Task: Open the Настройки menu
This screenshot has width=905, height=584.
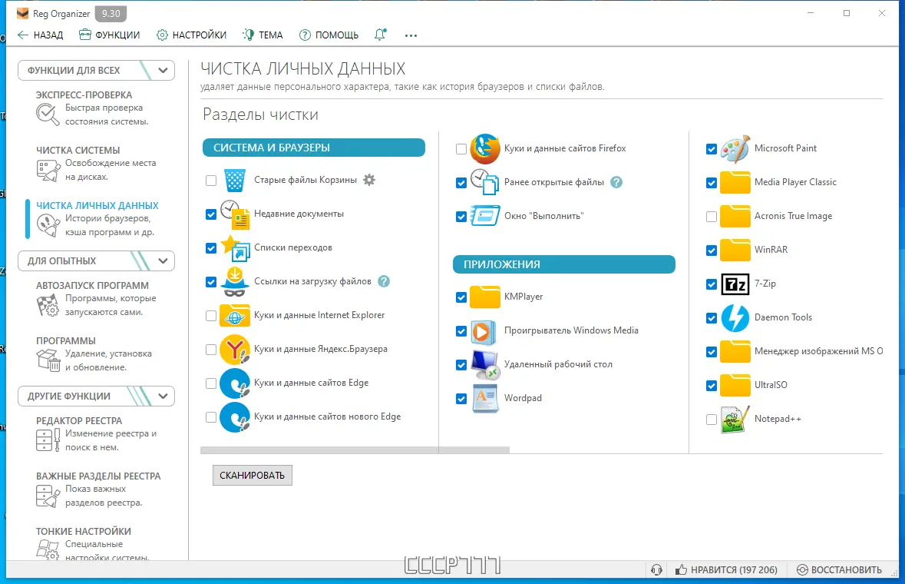Action: pyautogui.click(x=192, y=35)
